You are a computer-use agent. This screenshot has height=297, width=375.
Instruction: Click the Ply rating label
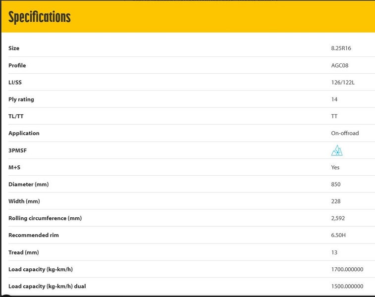tap(21, 99)
